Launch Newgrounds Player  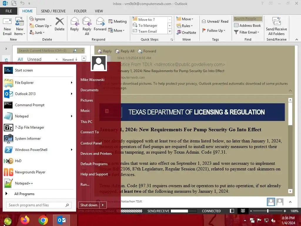(39, 172)
